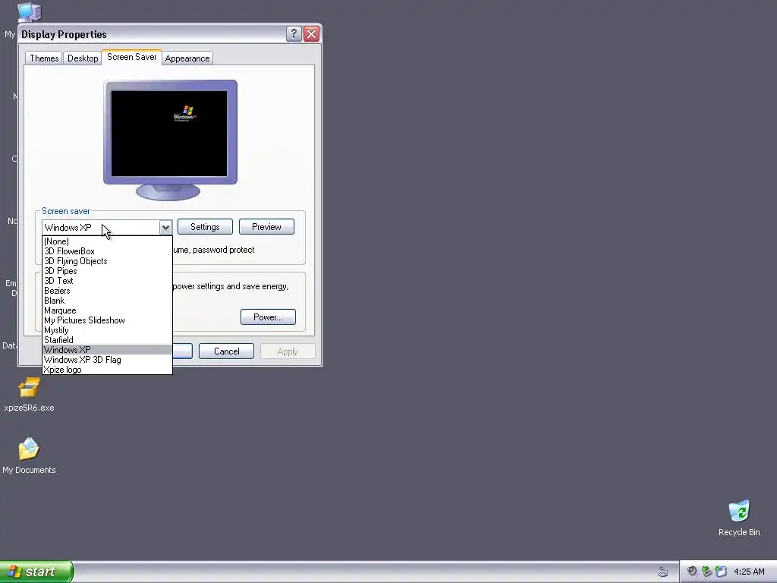Open the Start menu
Viewport: 777px width, 583px height.
(x=36, y=572)
